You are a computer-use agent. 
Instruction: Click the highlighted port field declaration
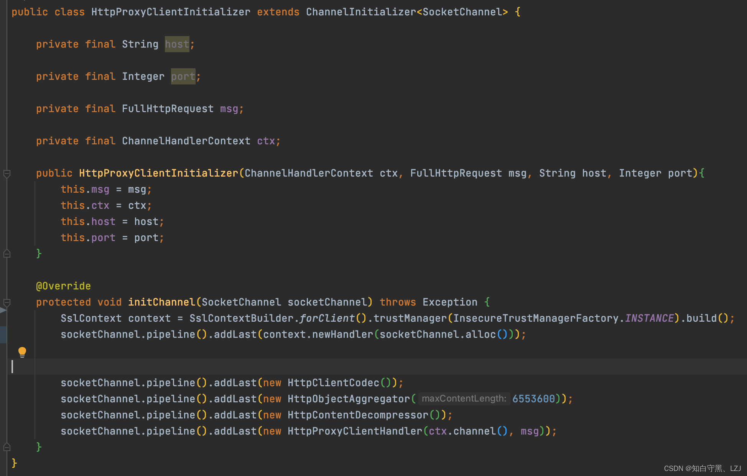pyautogui.click(x=183, y=77)
